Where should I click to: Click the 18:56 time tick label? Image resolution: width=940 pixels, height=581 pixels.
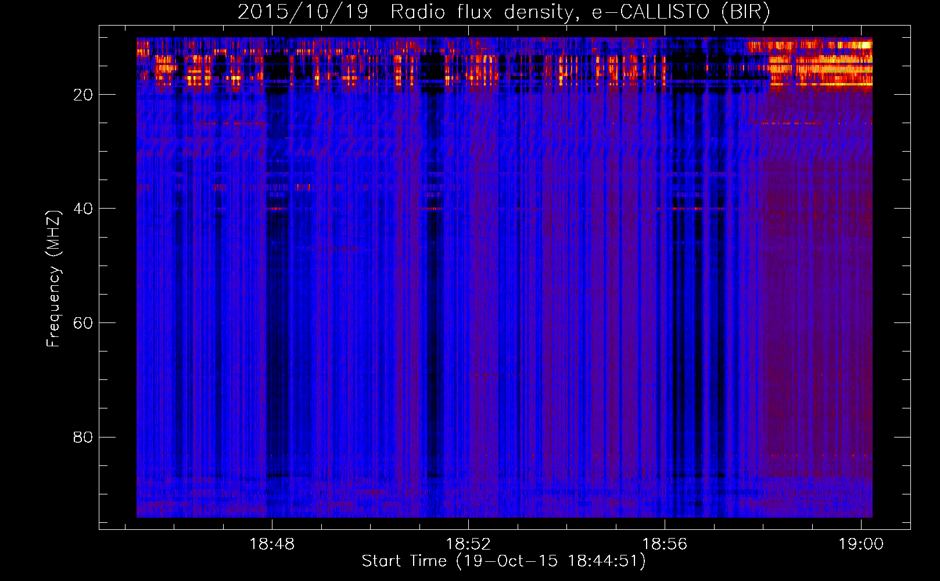tap(664, 544)
